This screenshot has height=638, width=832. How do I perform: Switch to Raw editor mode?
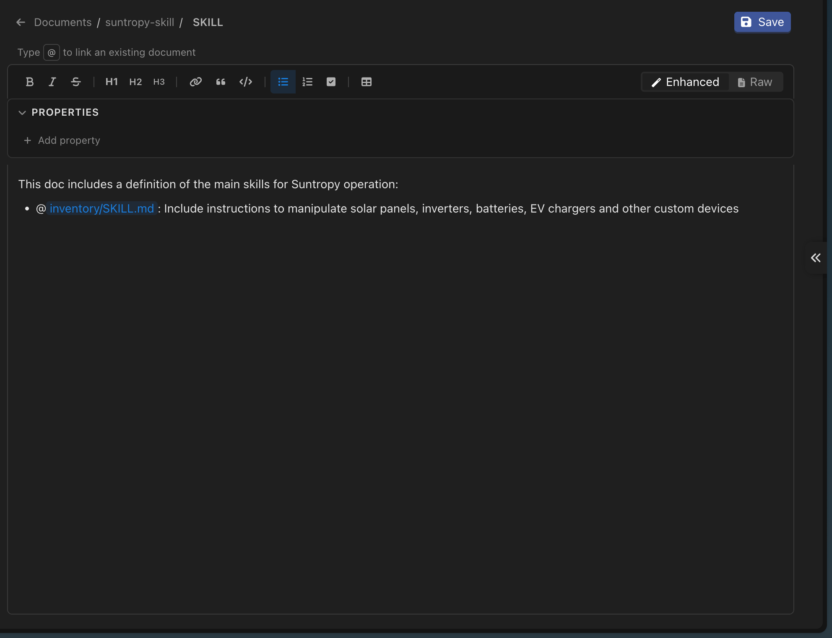coord(755,82)
